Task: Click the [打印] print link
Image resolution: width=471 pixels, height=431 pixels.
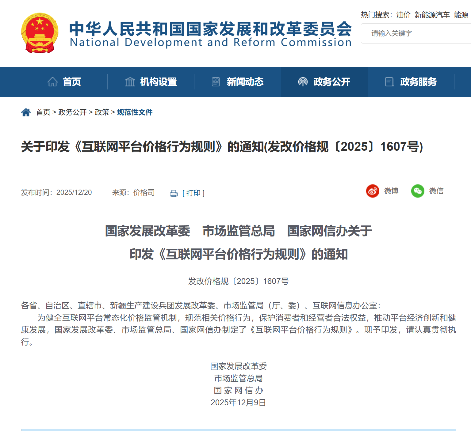Action: pyautogui.click(x=193, y=193)
